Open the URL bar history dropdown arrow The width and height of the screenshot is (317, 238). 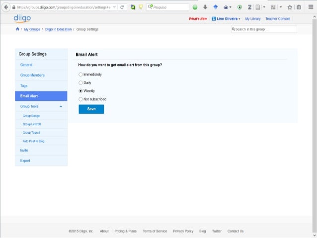click(114, 7)
